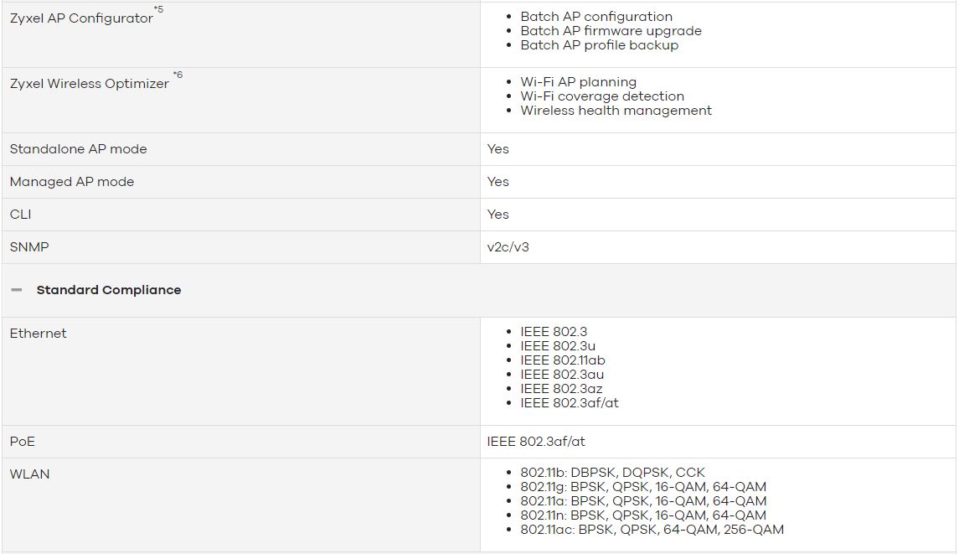The width and height of the screenshot is (959, 554).
Task: Click the *5 footnote marker
Action: 158,9
